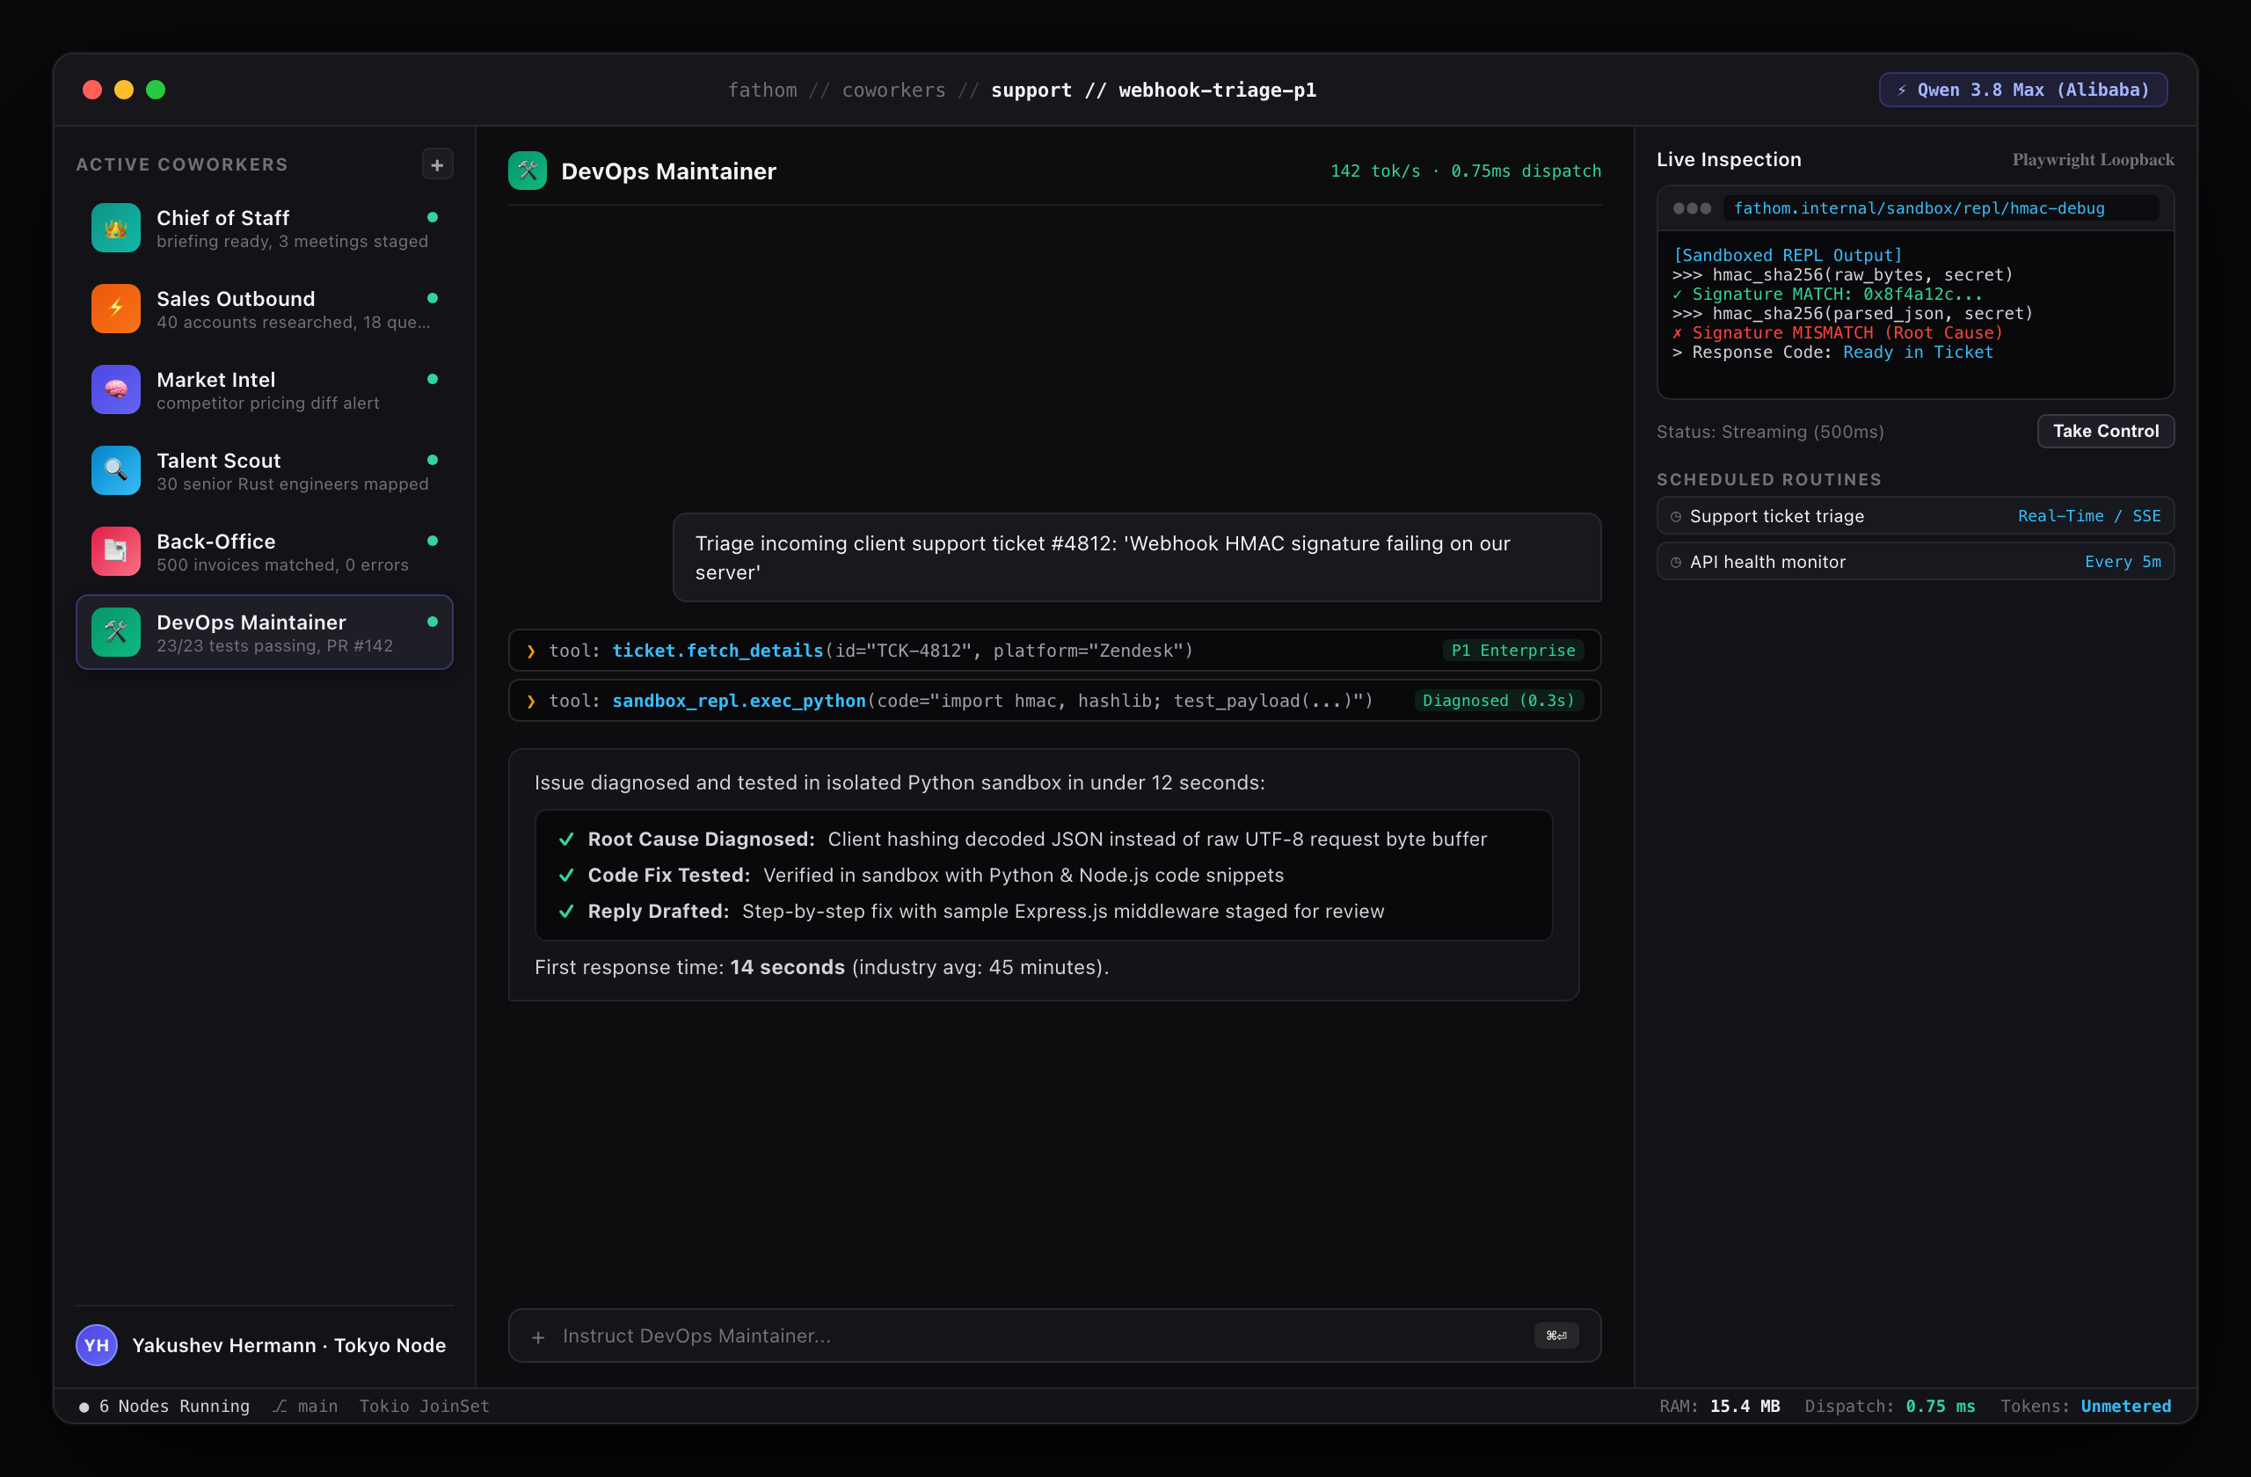Click the Instruct DevOps Maintainer input field
Viewport: 2251px width, 1477px height.
[1054, 1335]
